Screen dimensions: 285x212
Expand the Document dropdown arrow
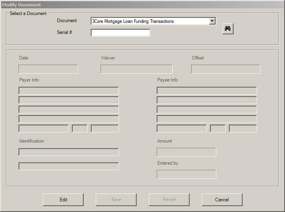[212, 21]
